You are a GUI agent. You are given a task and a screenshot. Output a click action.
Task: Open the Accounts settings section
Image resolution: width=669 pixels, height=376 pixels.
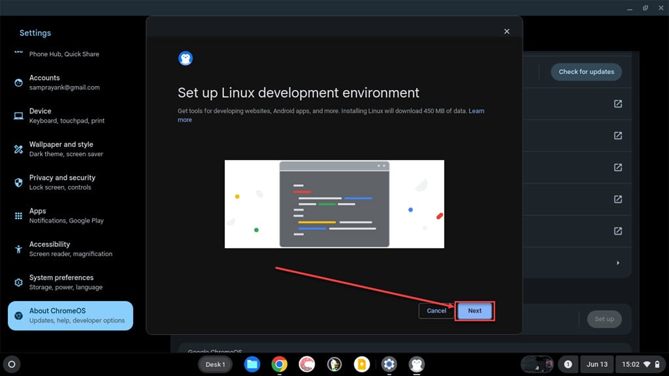(x=71, y=82)
